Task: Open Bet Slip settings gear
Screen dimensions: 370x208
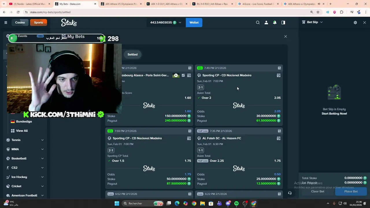Action: [x=355, y=23]
